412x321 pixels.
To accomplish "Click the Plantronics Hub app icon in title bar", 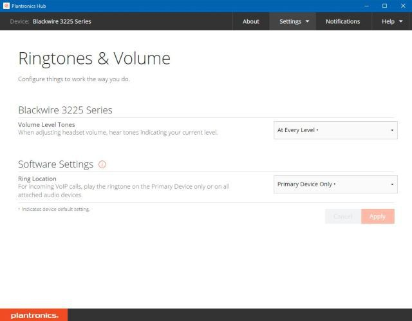I will [6, 6].
